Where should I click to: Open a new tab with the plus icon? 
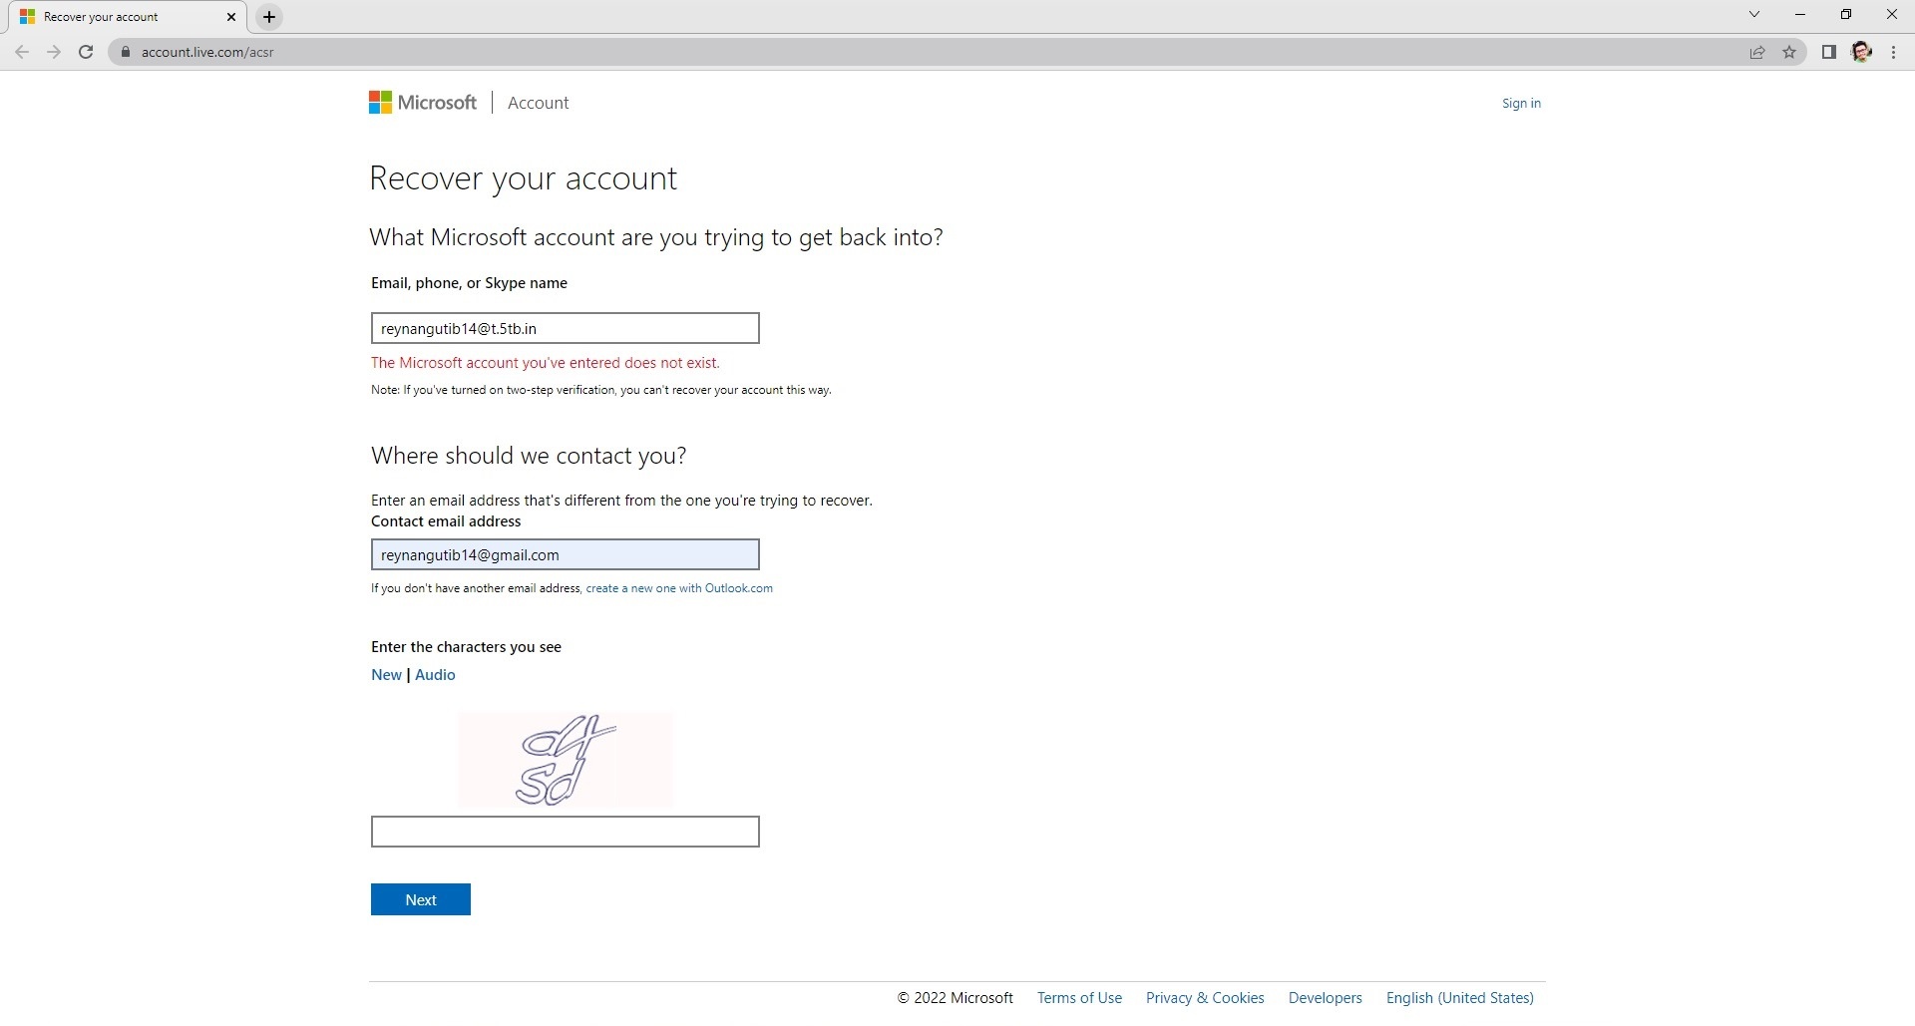(x=269, y=17)
